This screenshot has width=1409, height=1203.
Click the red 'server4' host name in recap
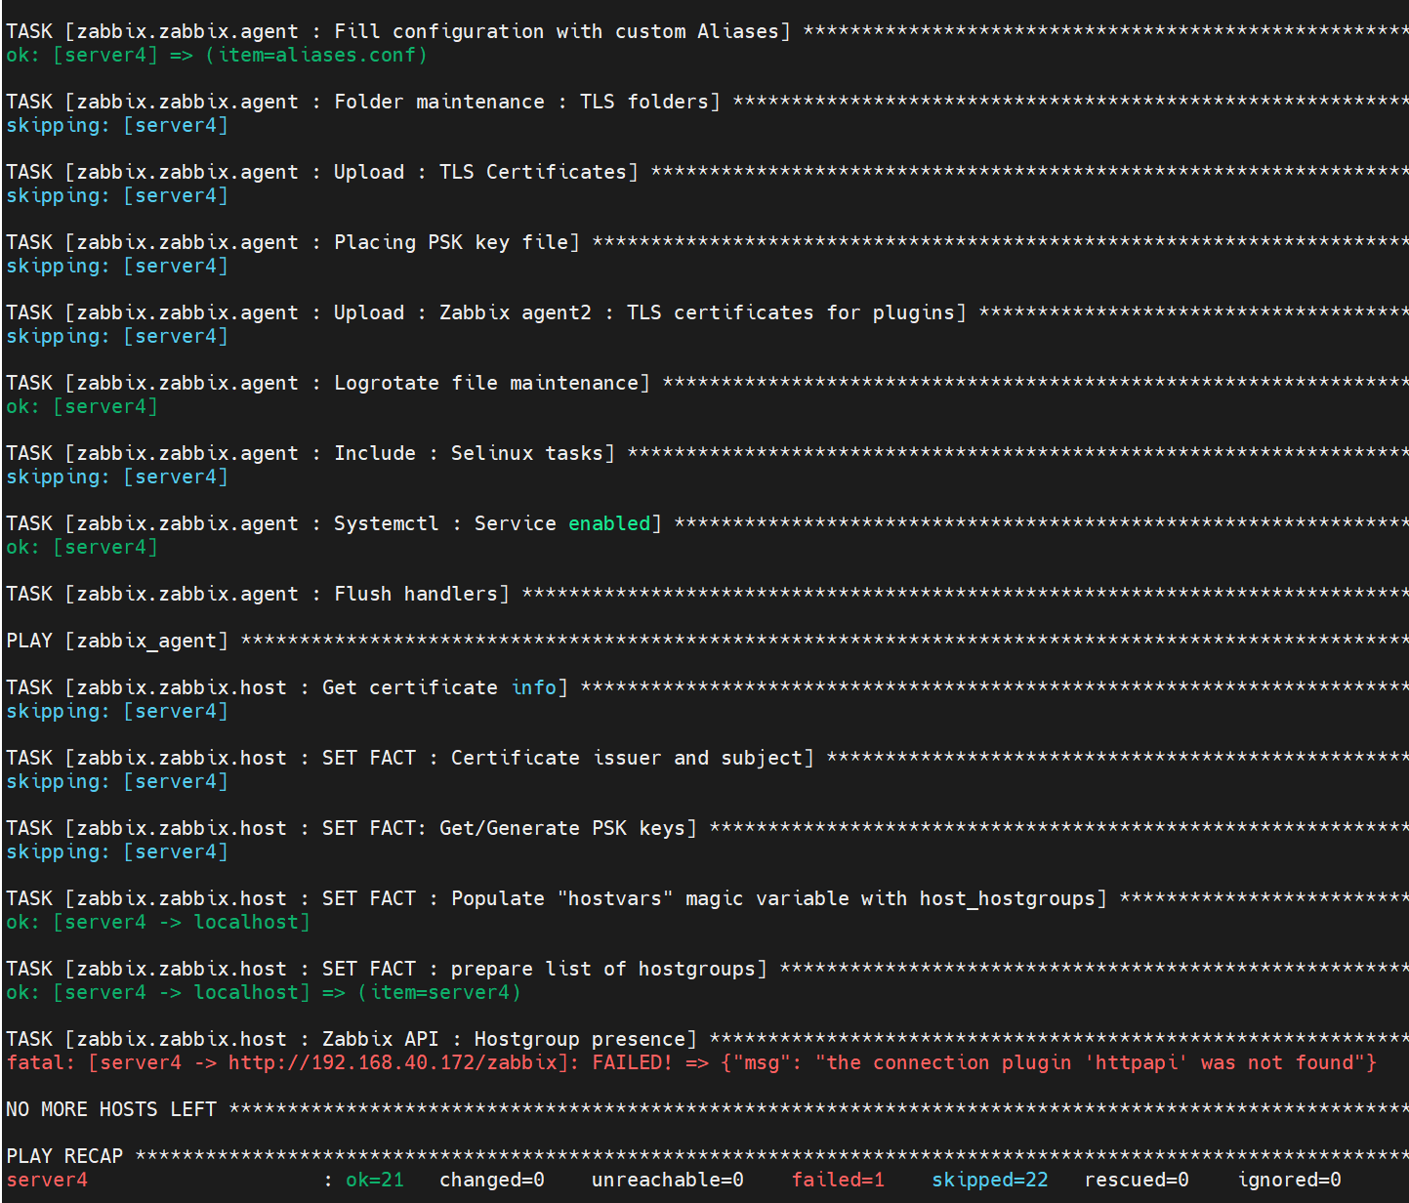click(47, 1180)
